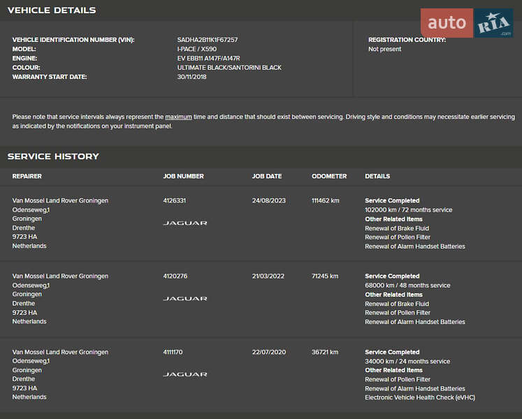Image resolution: width=522 pixels, height=419 pixels.
Task: Click the warranty start date 30/11/2018
Action: [192, 77]
